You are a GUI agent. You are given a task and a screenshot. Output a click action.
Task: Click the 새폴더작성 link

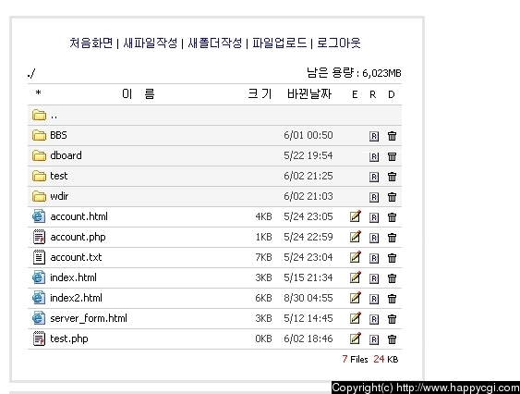[215, 43]
